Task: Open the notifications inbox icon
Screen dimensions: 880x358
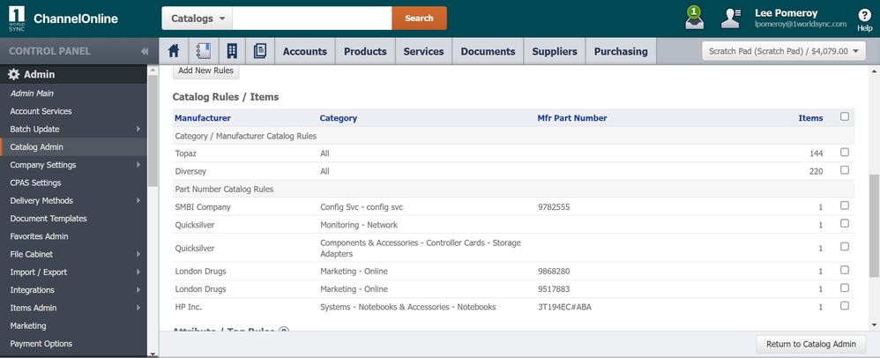Action: coord(694,18)
